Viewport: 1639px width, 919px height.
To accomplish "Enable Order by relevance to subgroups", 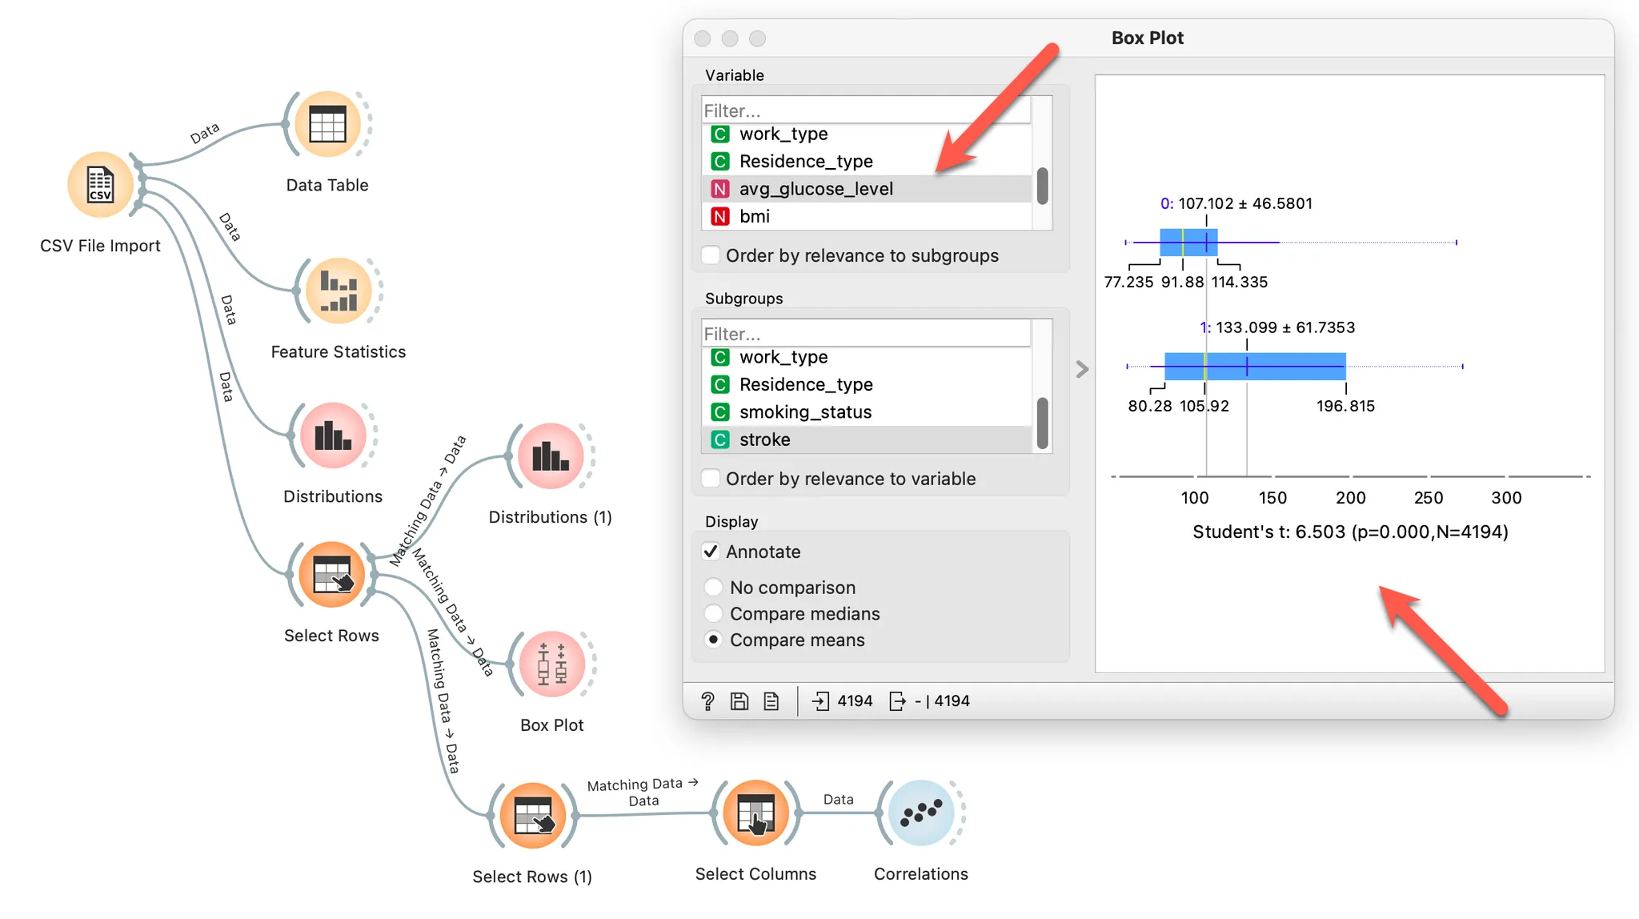I will 711,255.
